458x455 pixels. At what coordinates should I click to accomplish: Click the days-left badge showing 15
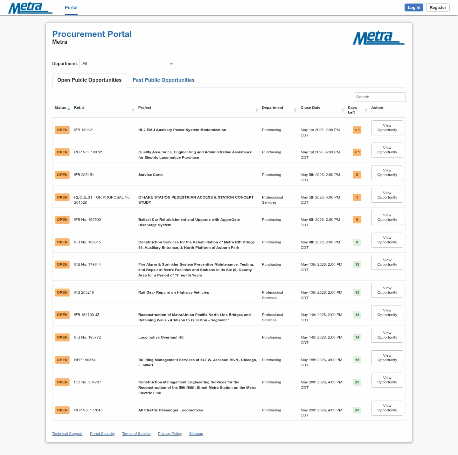(357, 360)
